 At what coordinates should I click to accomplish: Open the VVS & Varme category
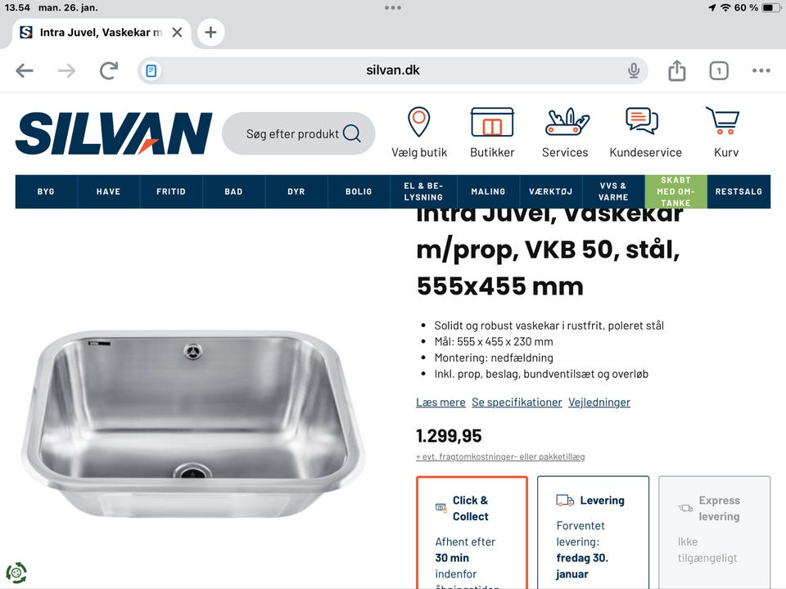(x=613, y=191)
